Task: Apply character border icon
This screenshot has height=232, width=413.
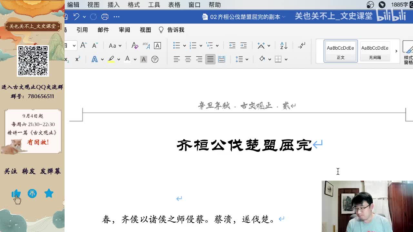Action: (x=157, y=45)
